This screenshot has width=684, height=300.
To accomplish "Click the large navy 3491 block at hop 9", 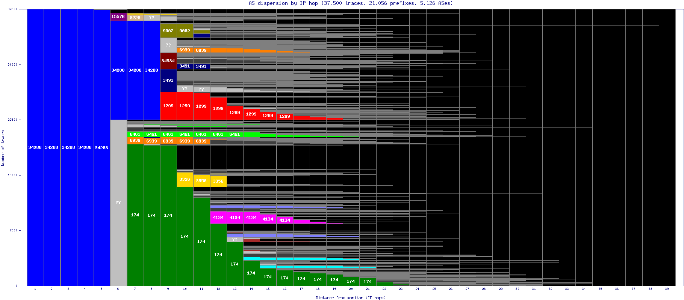I will click(168, 80).
